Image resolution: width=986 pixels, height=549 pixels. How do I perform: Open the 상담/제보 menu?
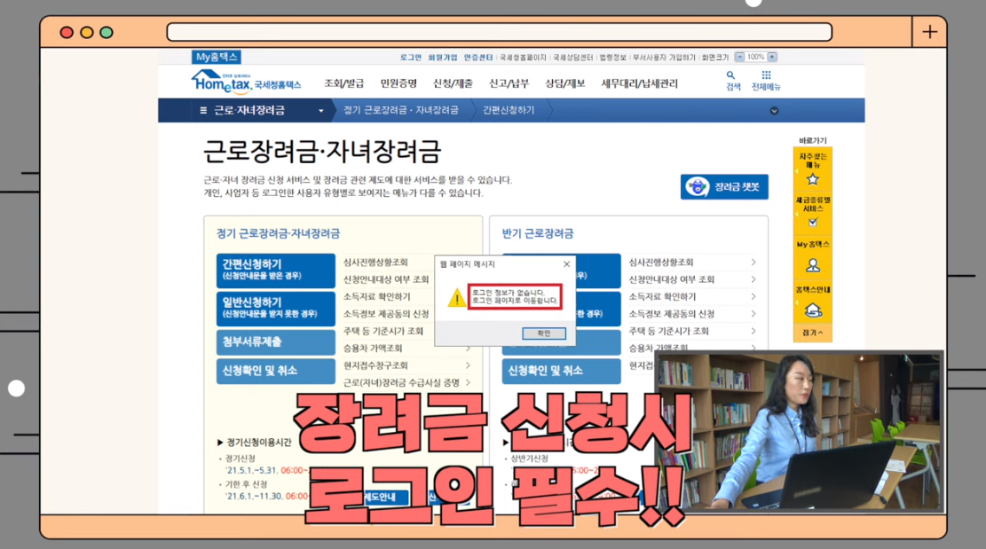tap(564, 83)
